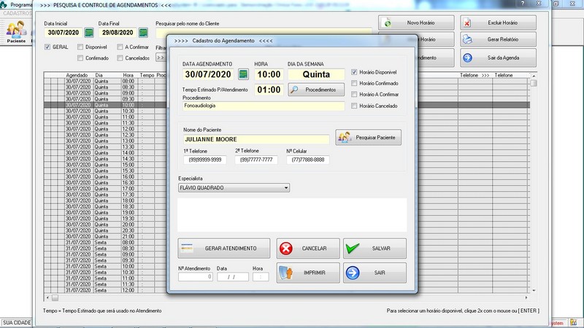Click Gerar Atendimento button

point(224,248)
